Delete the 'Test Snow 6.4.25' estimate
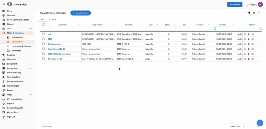The image size is (266, 129). click(x=249, y=59)
